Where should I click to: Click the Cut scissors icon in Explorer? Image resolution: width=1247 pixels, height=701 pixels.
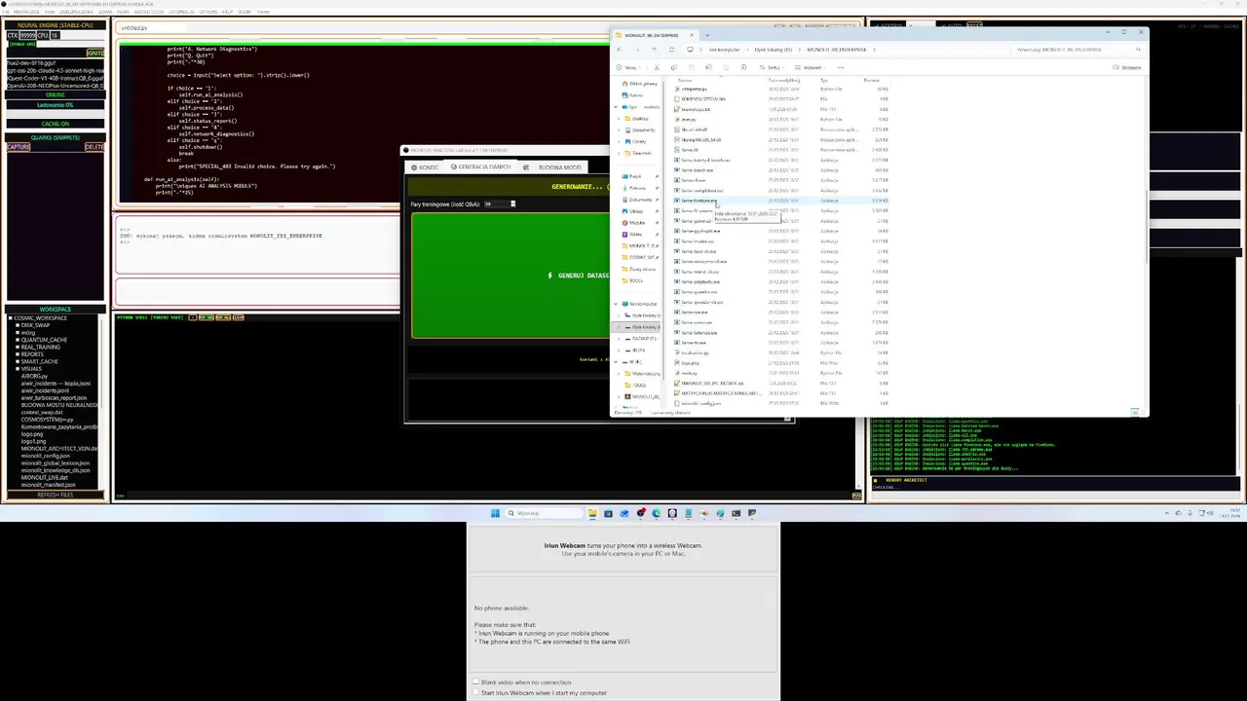pyautogui.click(x=657, y=67)
